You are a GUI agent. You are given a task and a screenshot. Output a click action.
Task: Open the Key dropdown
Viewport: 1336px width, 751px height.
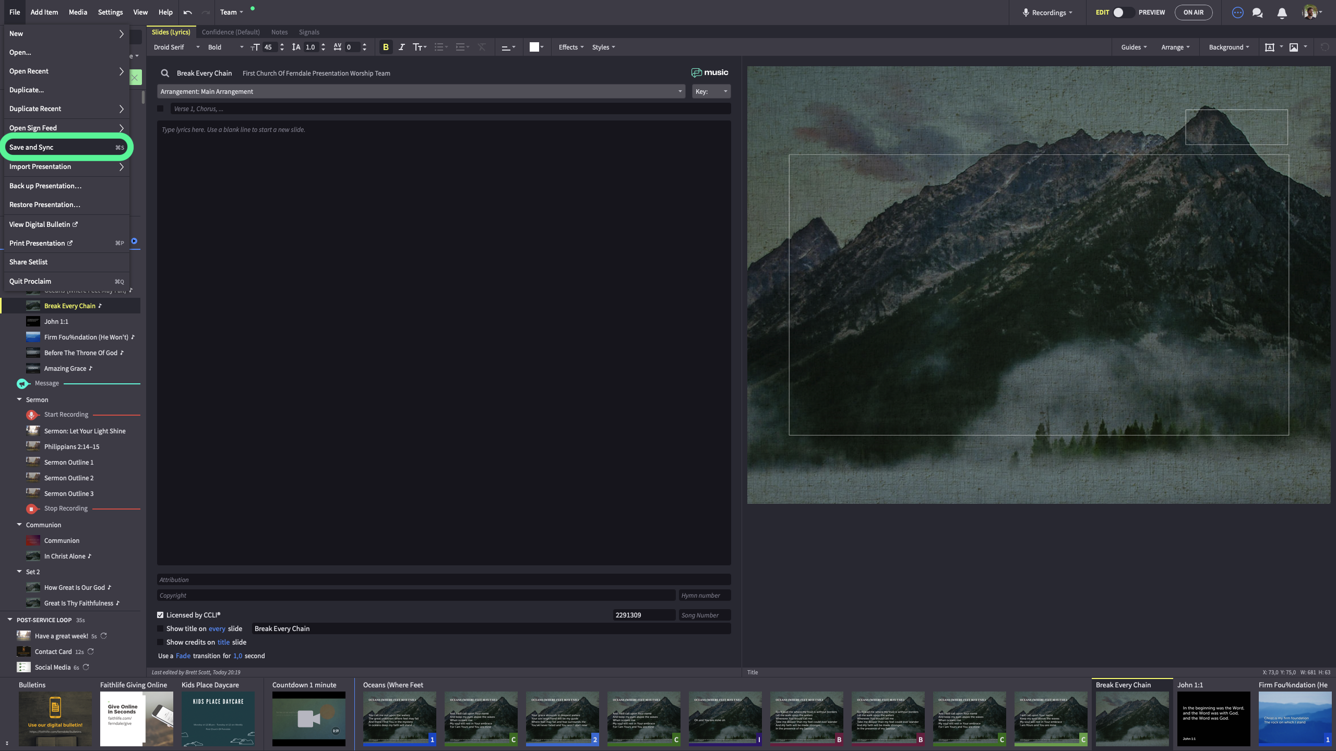point(711,91)
